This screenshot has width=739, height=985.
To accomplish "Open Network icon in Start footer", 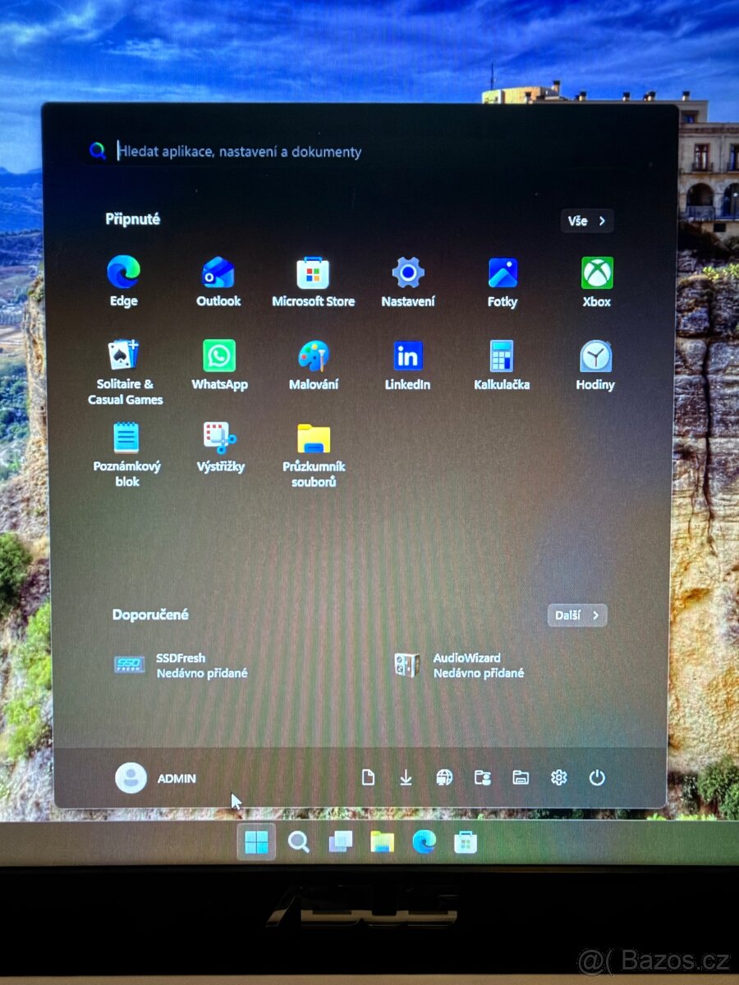I will pyautogui.click(x=444, y=777).
